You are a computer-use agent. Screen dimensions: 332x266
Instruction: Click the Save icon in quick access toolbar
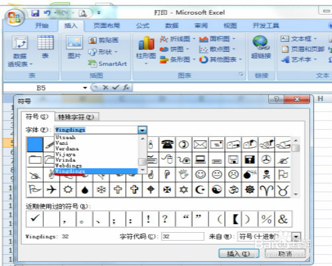pos(35,13)
